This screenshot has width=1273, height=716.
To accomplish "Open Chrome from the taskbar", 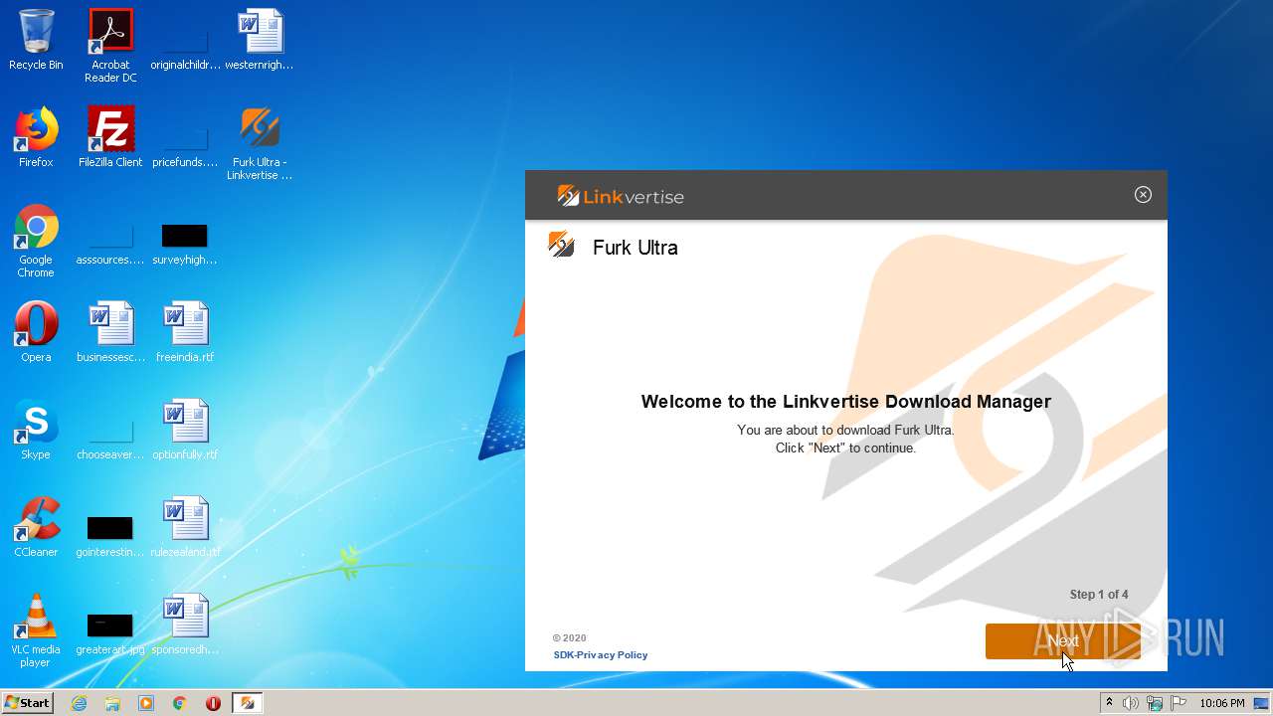I will pos(180,703).
